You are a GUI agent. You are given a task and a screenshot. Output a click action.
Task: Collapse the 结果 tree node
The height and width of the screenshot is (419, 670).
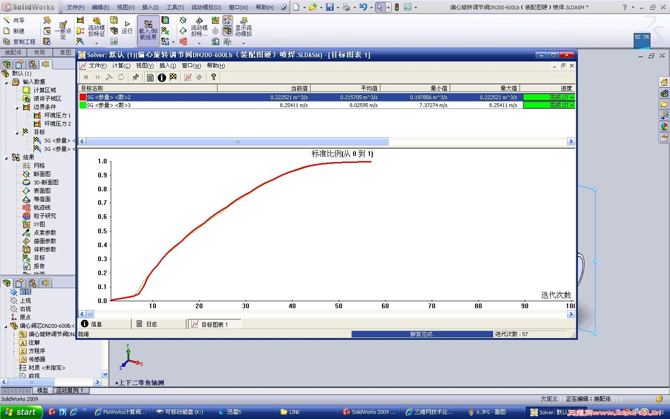coord(7,158)
